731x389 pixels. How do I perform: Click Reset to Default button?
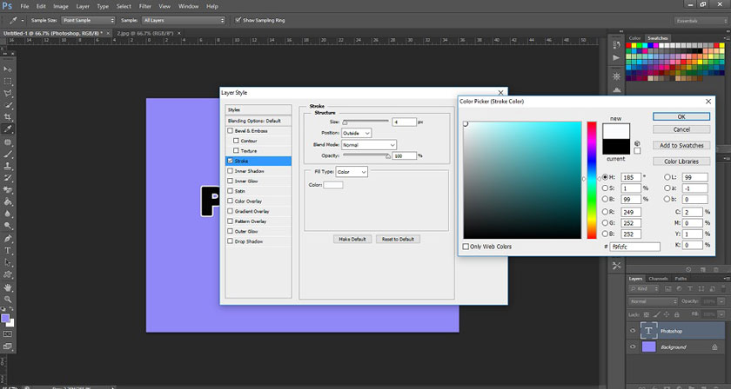tap(399, 239)
